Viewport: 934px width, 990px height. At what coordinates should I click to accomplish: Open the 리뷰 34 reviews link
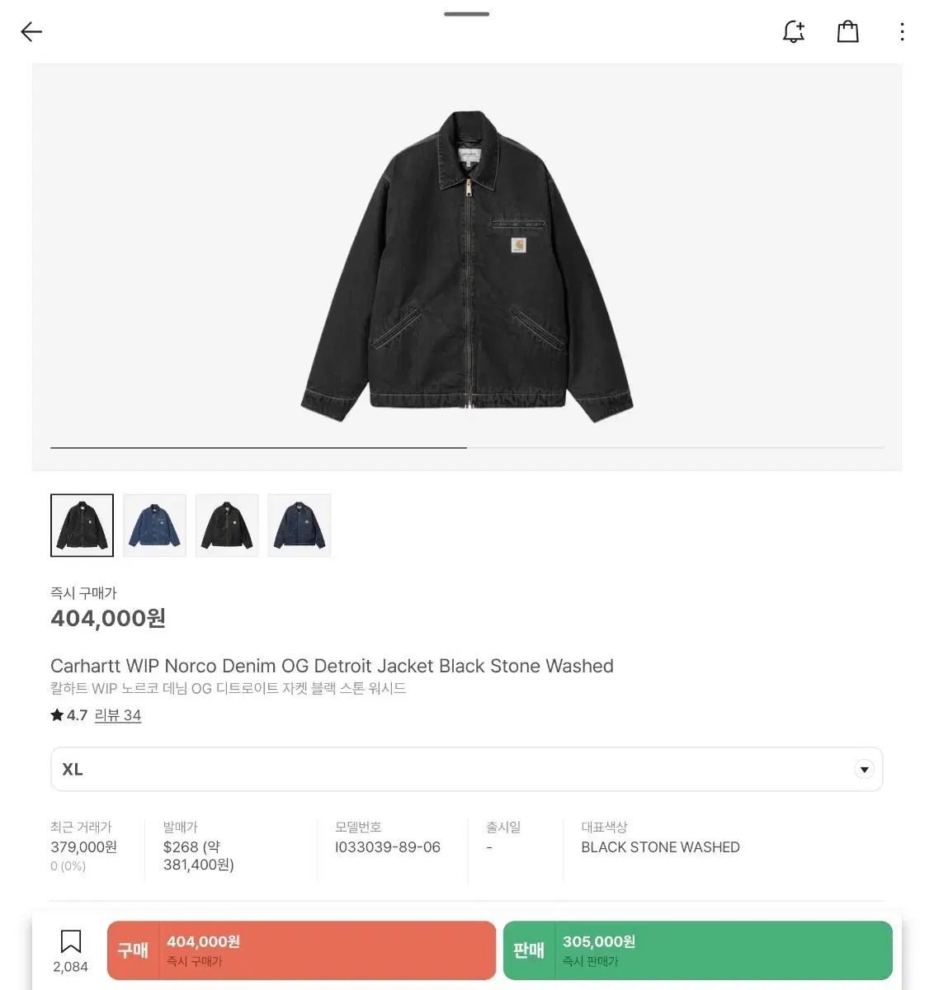tap(118, 715)
